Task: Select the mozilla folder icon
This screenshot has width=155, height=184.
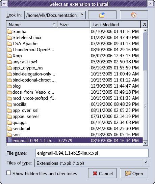Action: coord(9,104)
